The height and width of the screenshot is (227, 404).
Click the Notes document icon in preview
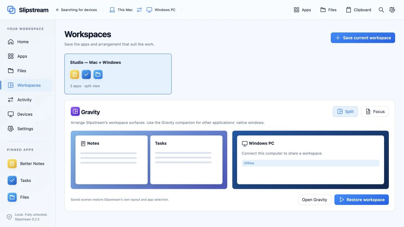pyautogui.click(x=83, y=143)
